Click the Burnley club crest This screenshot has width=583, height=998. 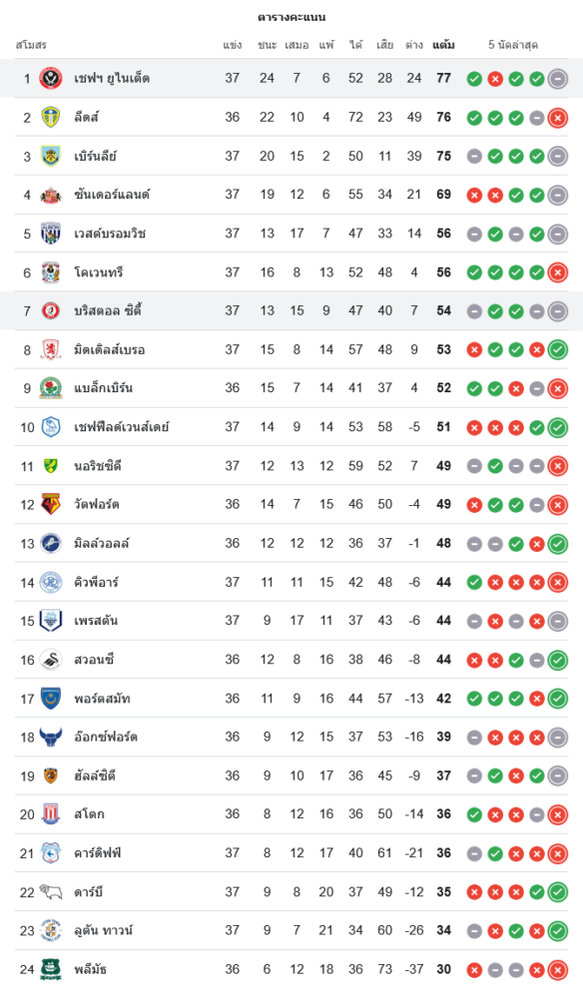coord(50,156)
